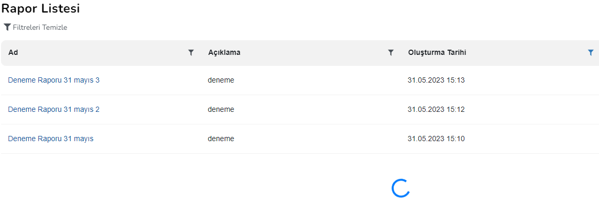Open the blue Oluşturma Tarihi filter icon

[x=591, y=53]
